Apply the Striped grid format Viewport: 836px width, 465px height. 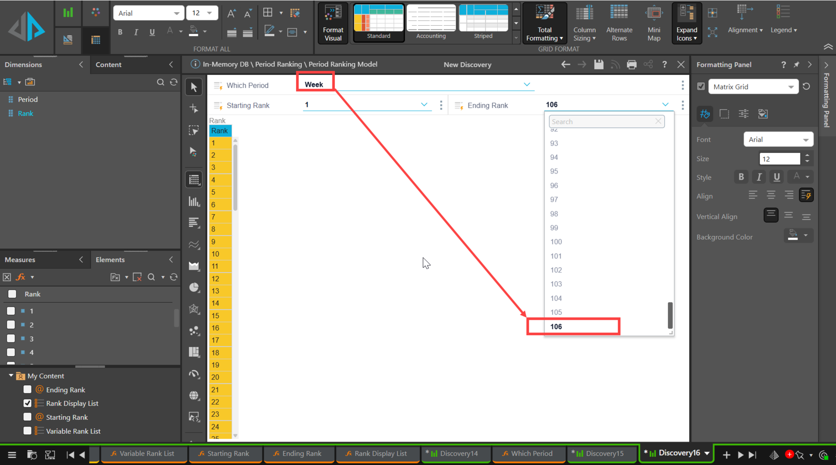(x=483, y=22)
